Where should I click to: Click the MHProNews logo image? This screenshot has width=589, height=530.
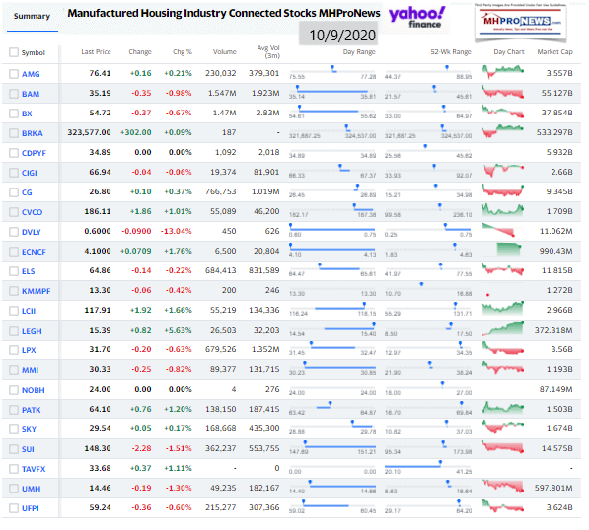(x=521, y=22)
